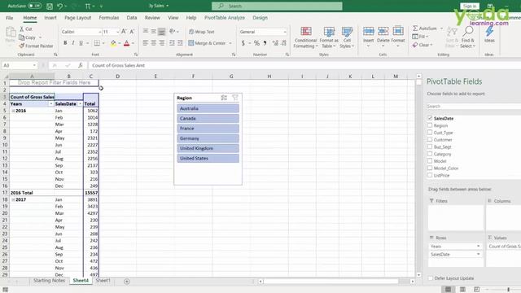Check the Cust_Type field checkbox
Screen dimensions: 521x293
(430, 133)
